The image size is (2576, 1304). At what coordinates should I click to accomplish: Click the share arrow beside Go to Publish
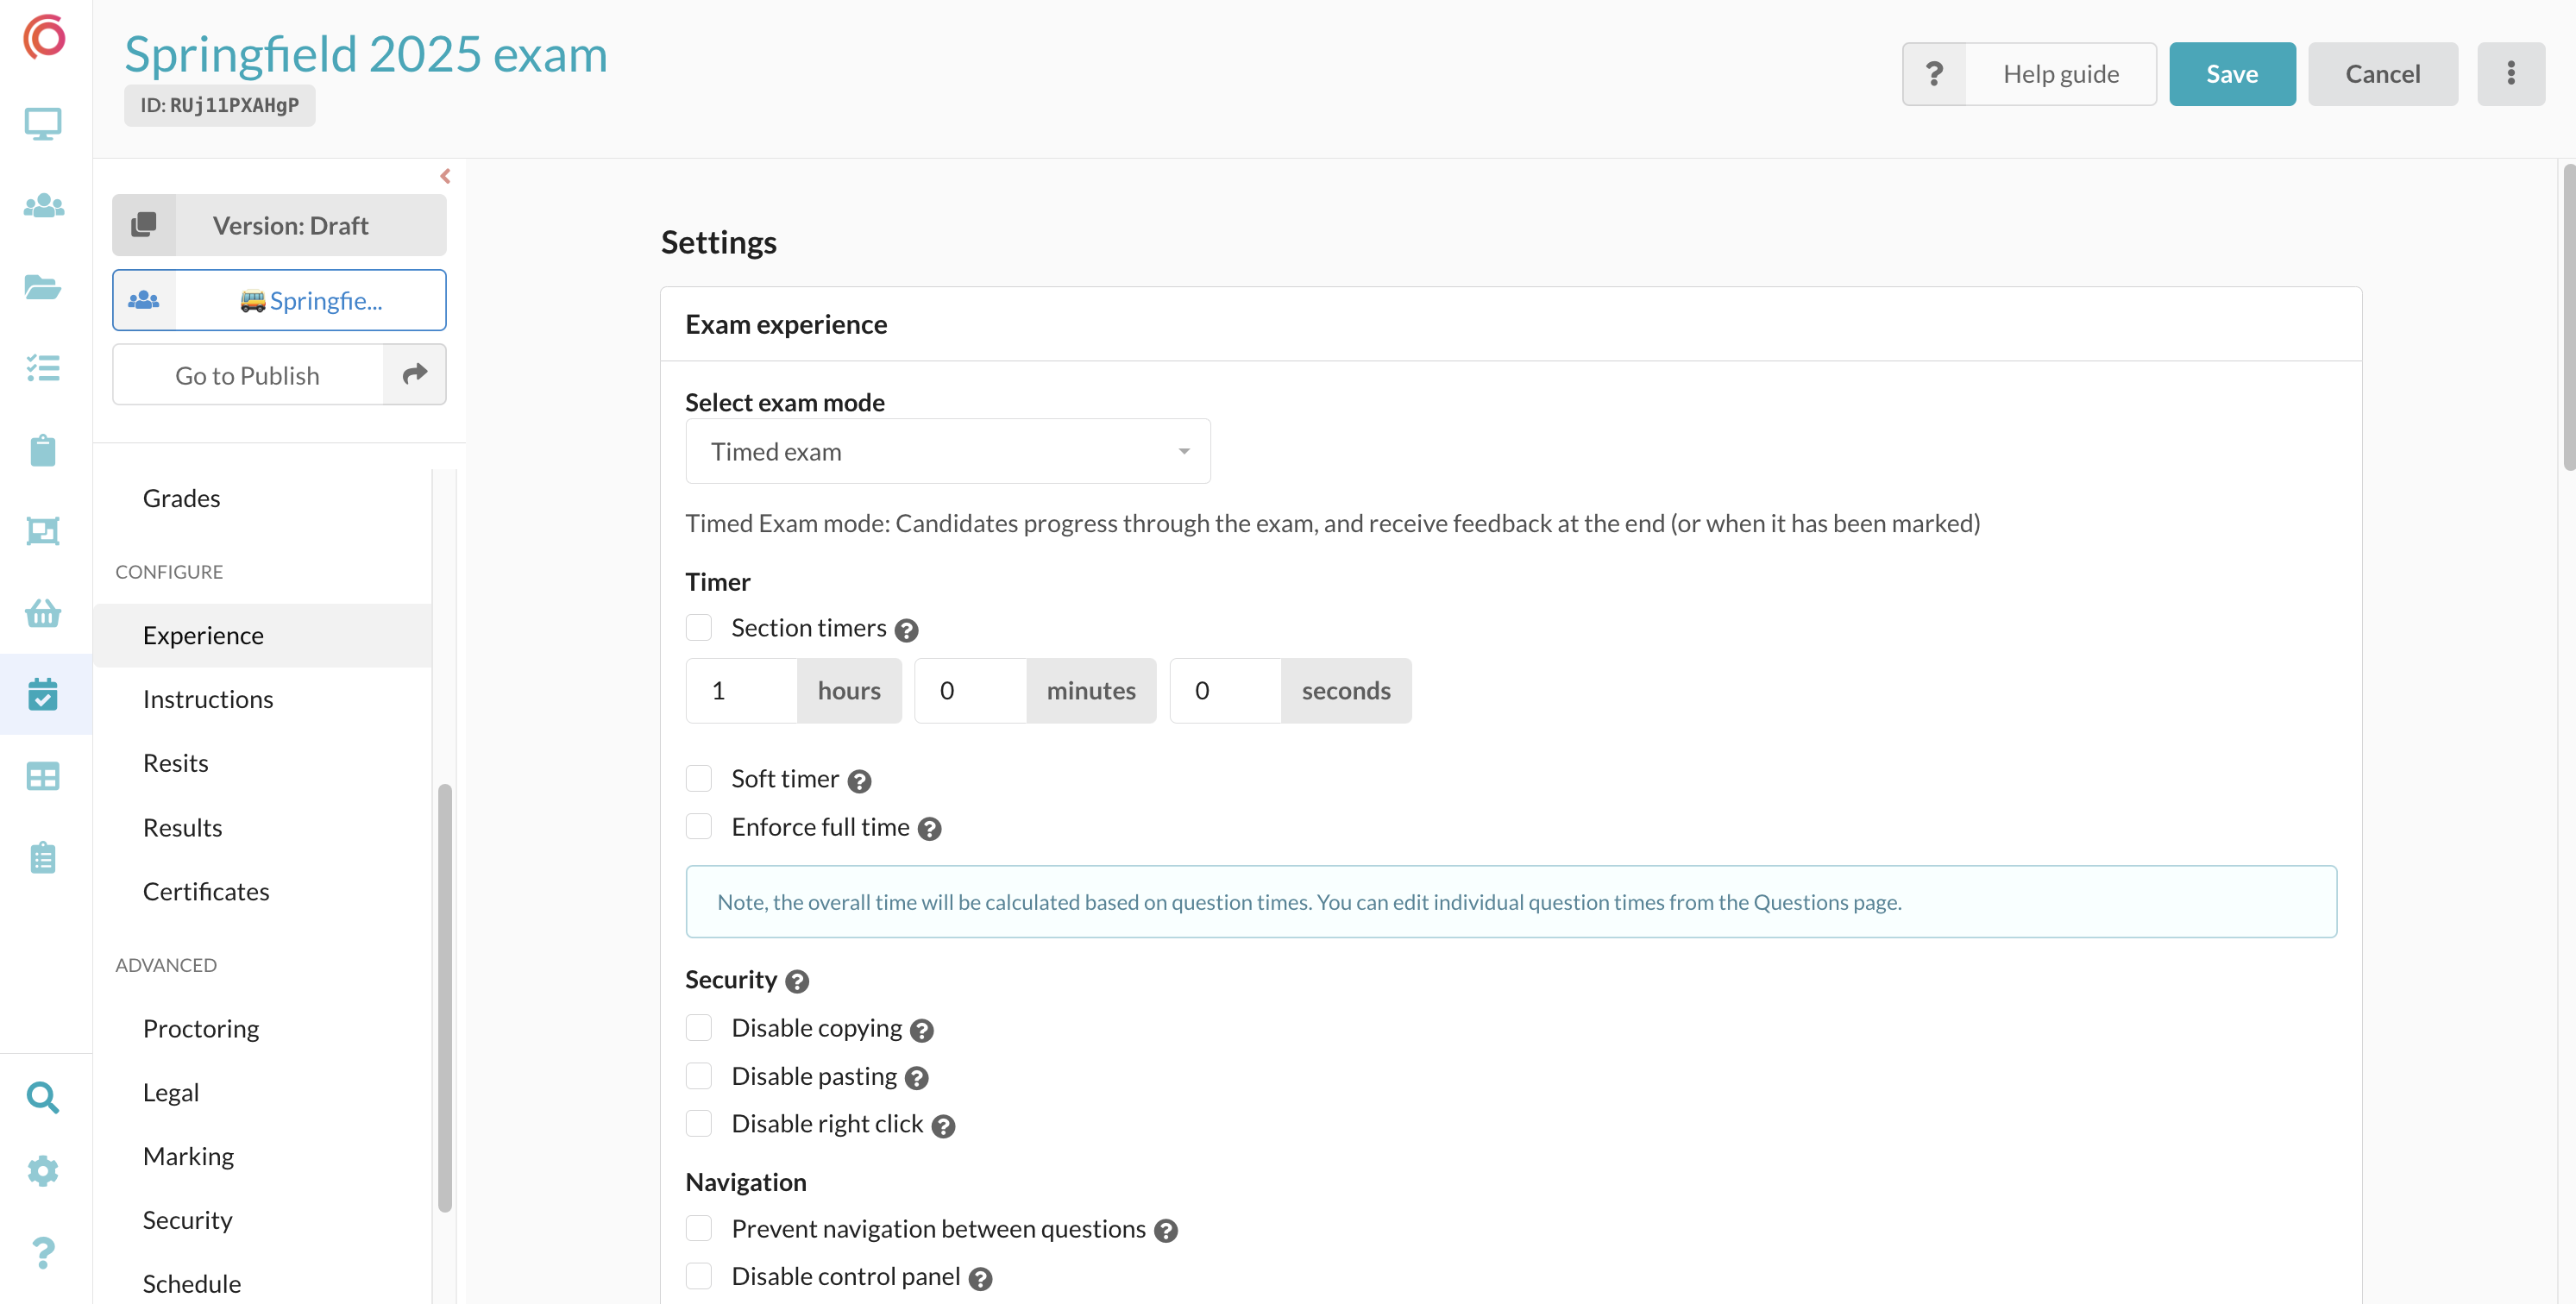click(x=414, y=375)
